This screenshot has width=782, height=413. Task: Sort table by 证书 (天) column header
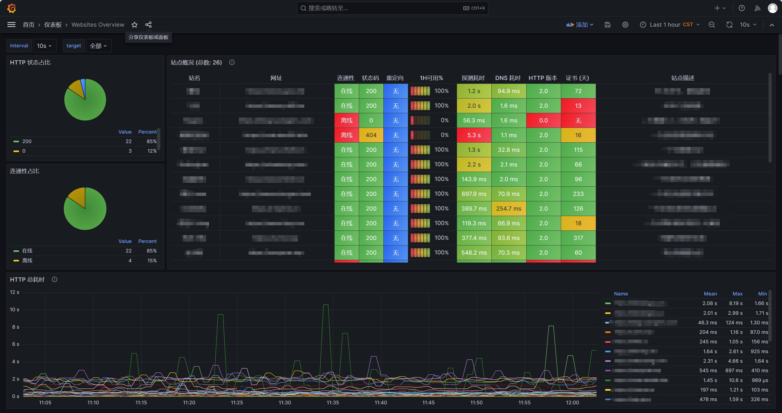[577, 78]
